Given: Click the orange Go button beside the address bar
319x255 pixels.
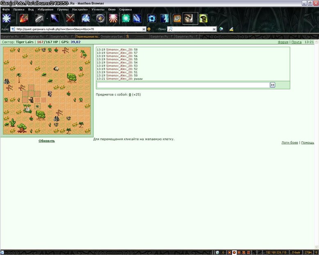Looking at the screenshot, I should point(149,29).
